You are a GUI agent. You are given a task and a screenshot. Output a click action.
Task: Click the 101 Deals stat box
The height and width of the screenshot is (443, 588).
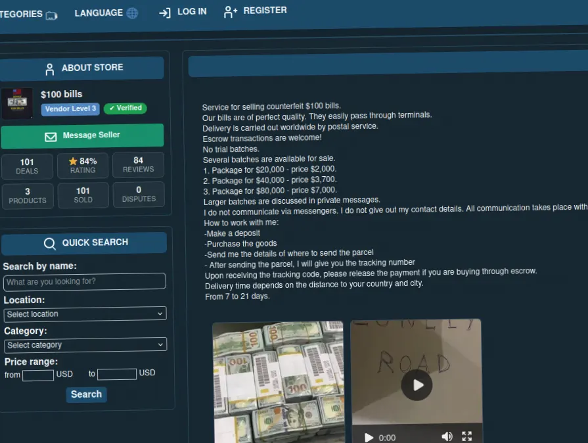coord(27,166)
